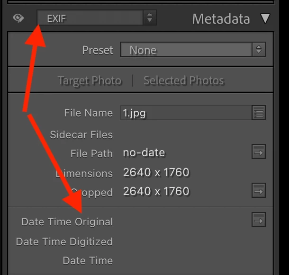The image size is (289, 275).
Task: Click the Dimensions value 2640 x 1760
Action: point(156,172)
